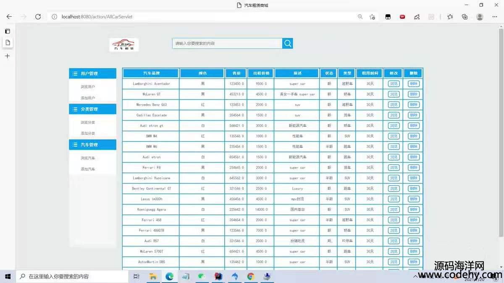This screenshot has width=504, height=283.
Task: Modify the Cadillac Escalade row
Action: [394, 115]
